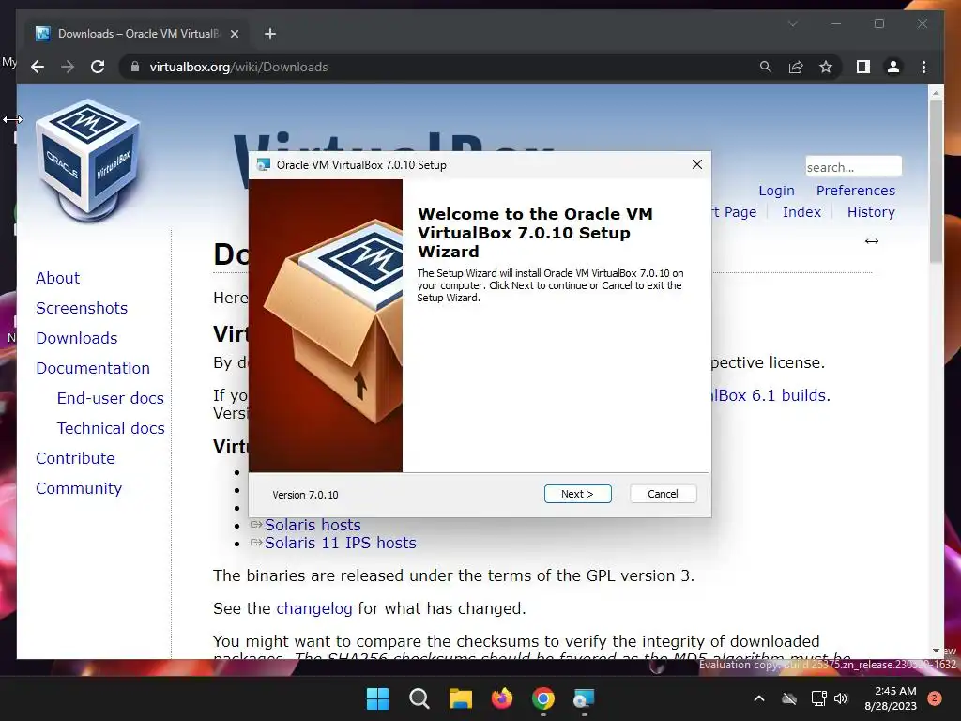Click Next in the VirtualBox Setup wizard
This screenshot has height=721, width=961.
(x=577, y=494)
